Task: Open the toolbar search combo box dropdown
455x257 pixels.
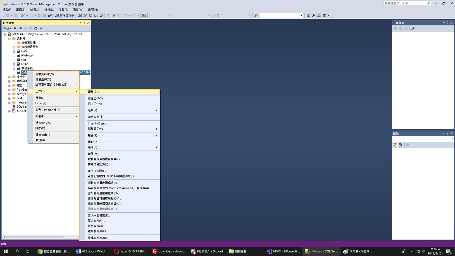Action: [301, 16]
